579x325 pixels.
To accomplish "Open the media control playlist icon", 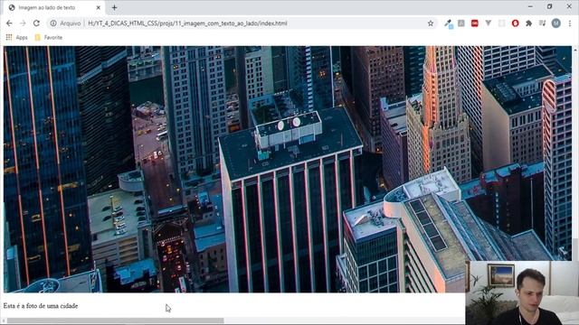I will pos(542,23).
